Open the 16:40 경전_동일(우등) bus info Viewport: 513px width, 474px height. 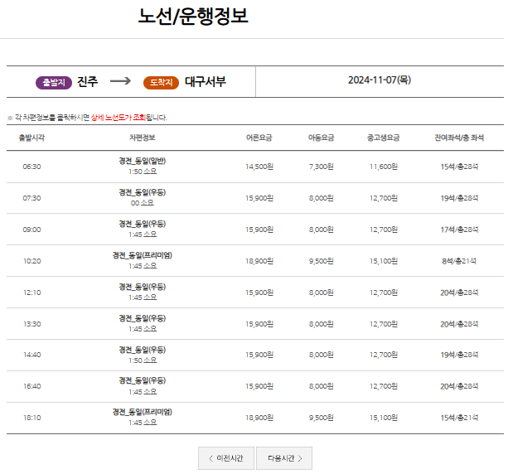click(143, 386)
